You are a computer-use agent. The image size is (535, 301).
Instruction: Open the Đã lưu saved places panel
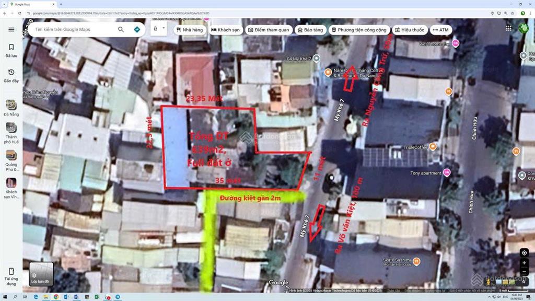pos(11,50)
